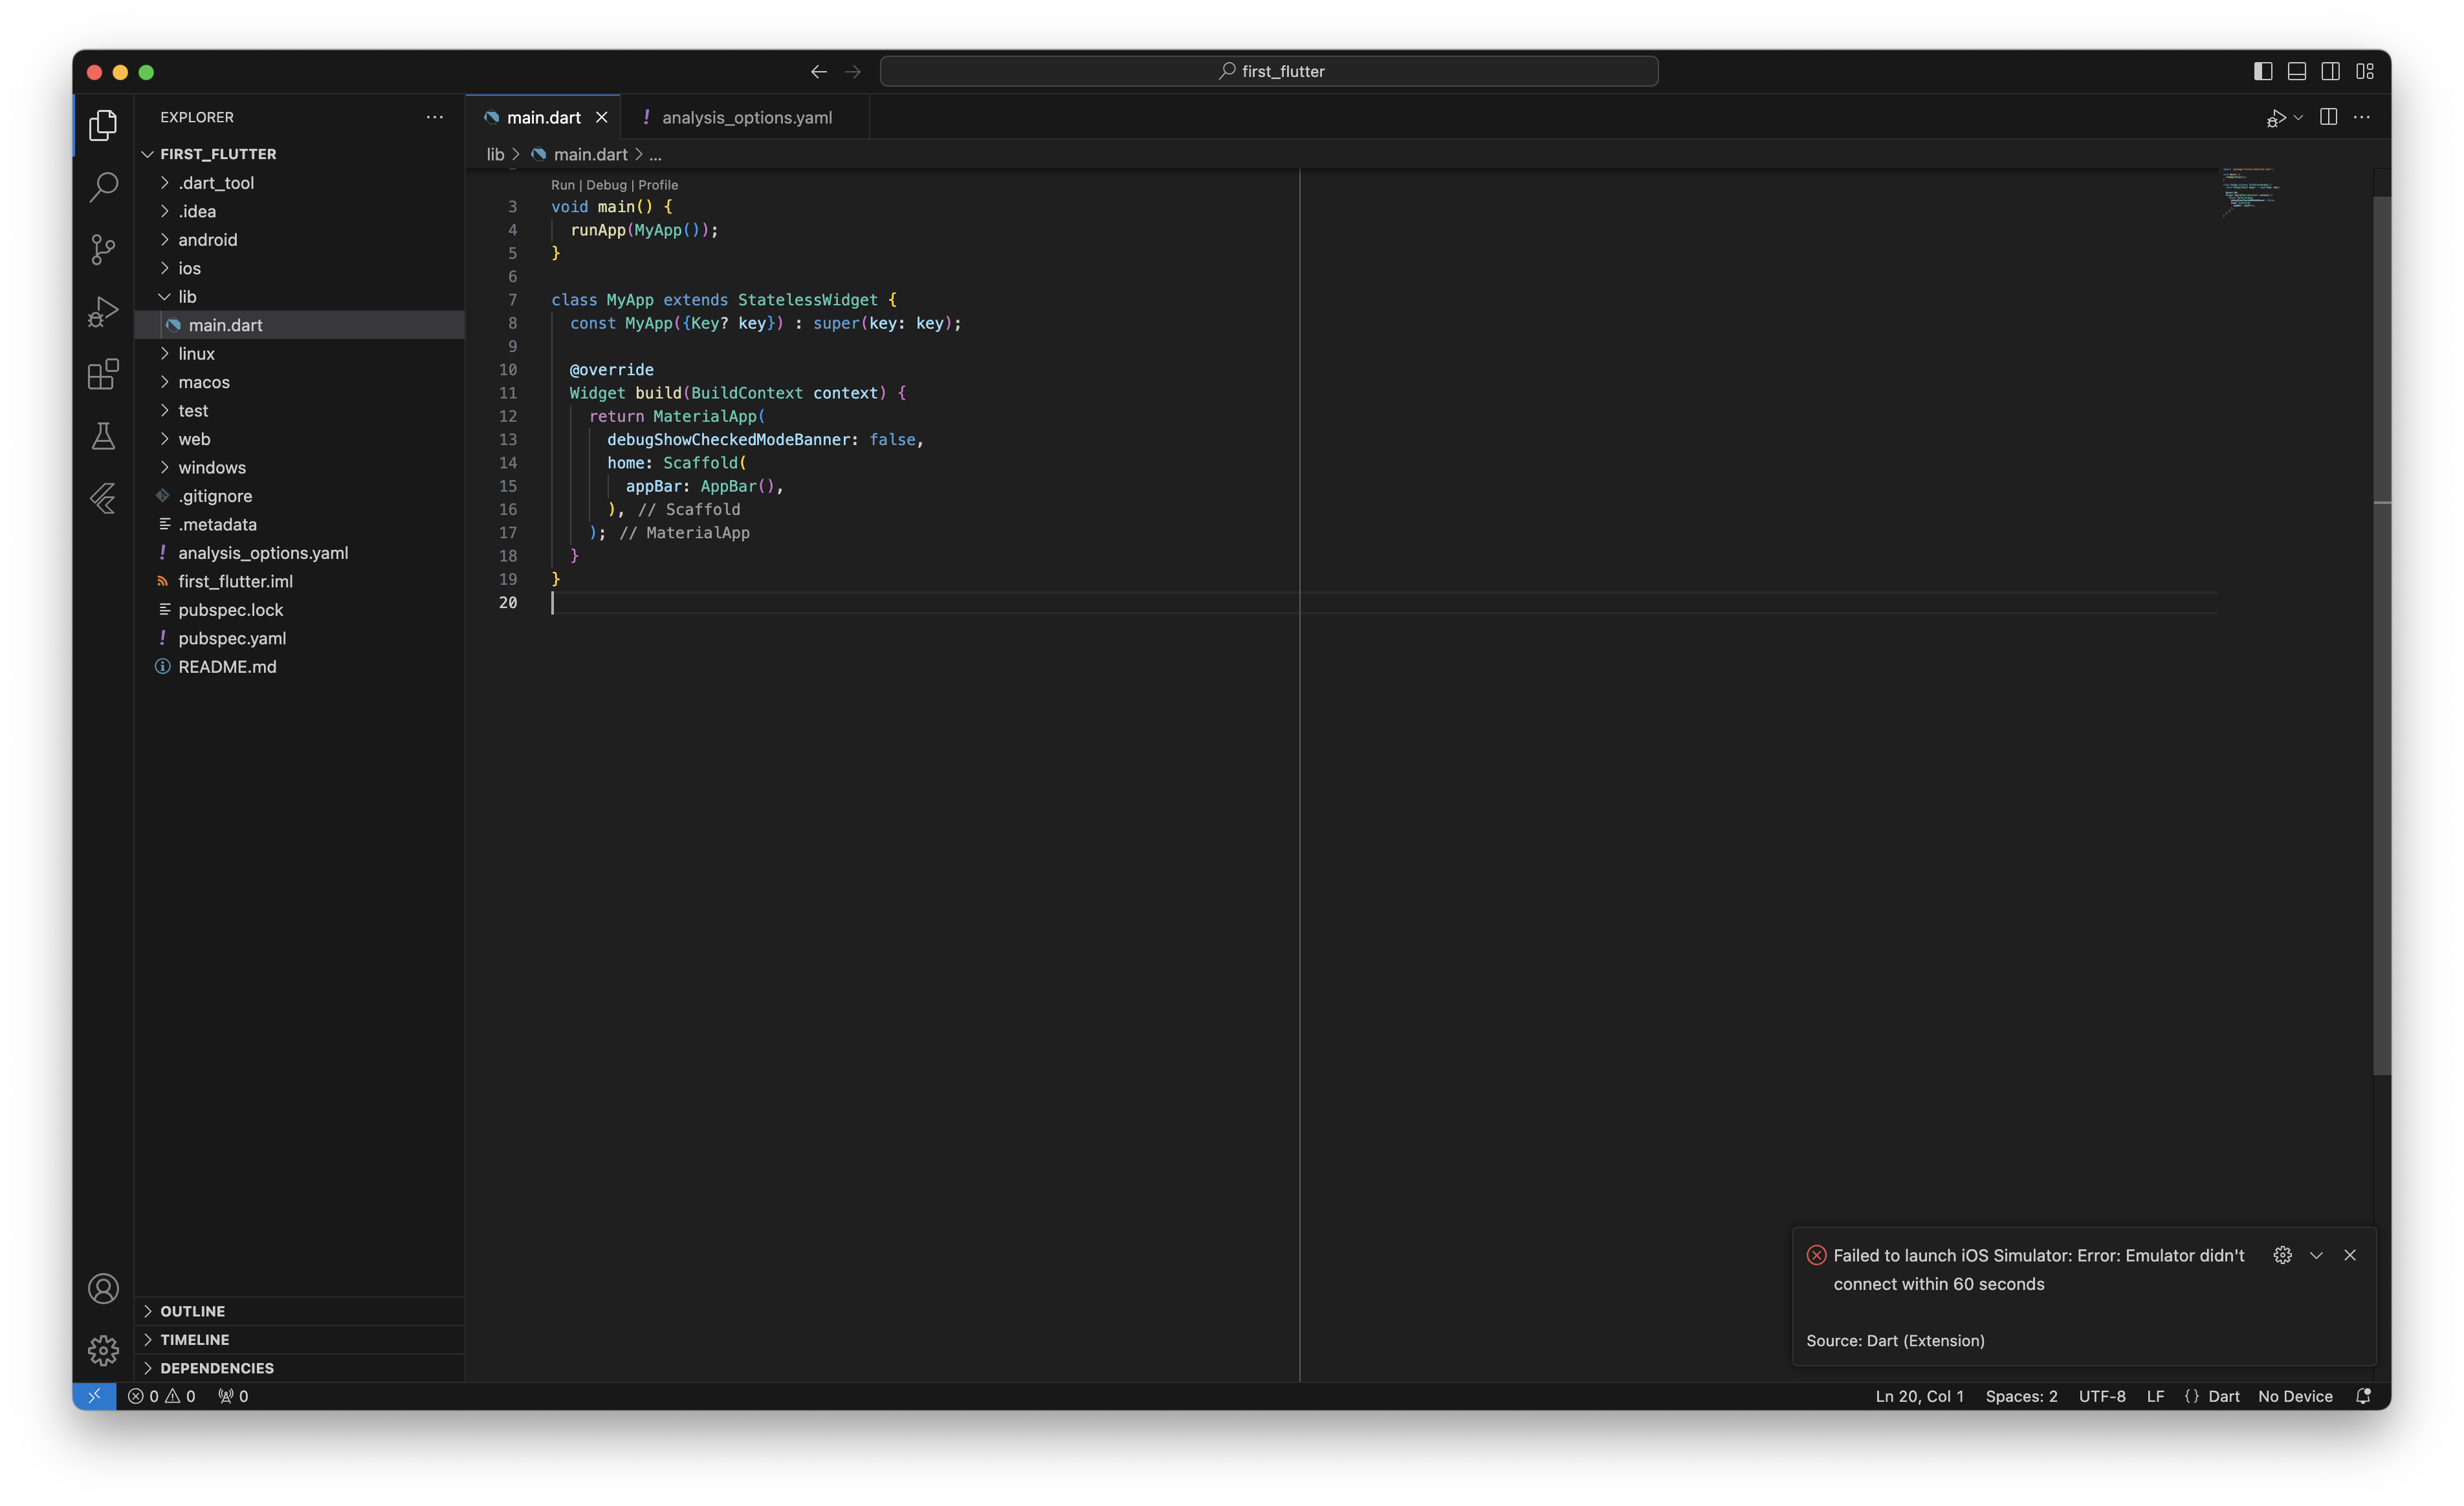Change language mode from Dart
2464x1506 pixels.
2223,1396
